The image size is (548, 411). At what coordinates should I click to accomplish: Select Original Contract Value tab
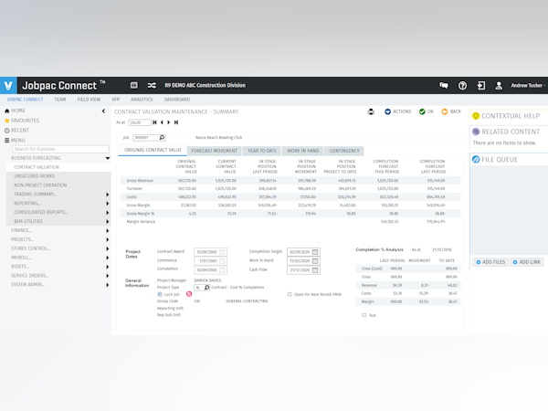click(x=153, y=151)
